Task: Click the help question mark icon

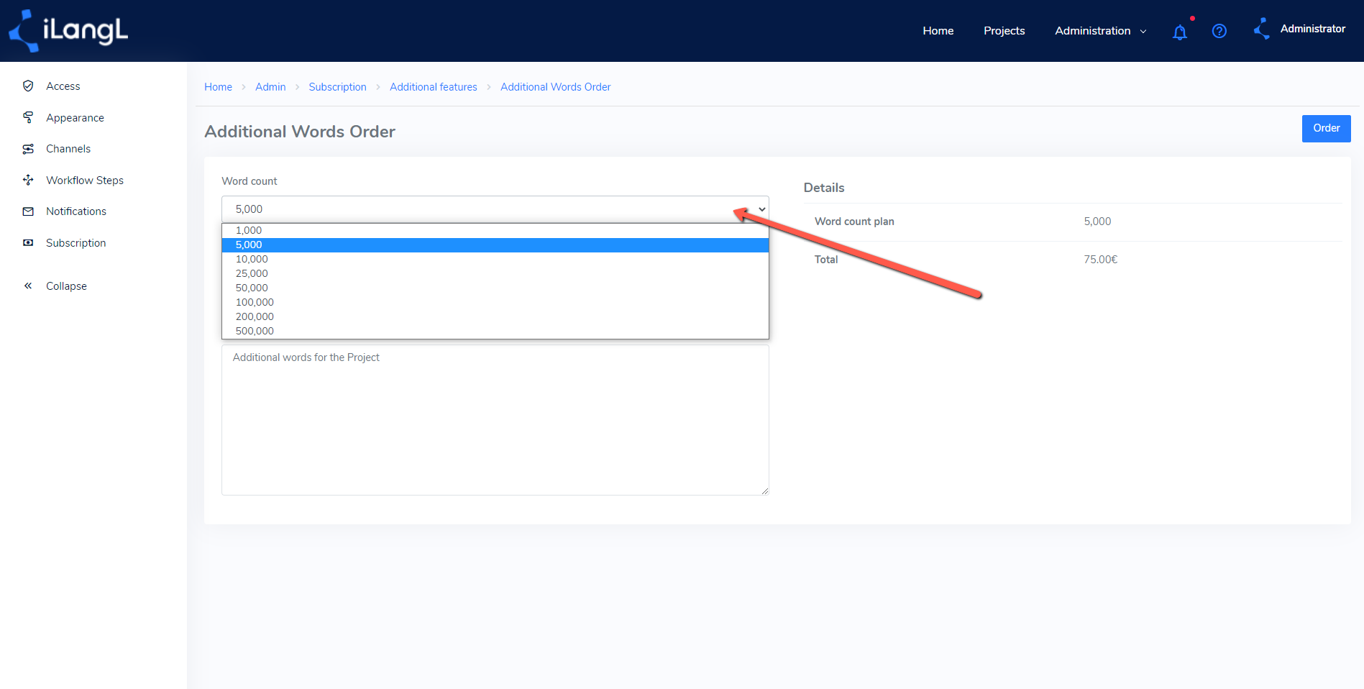Action: pyautogui.click(x=1219, y=31)
